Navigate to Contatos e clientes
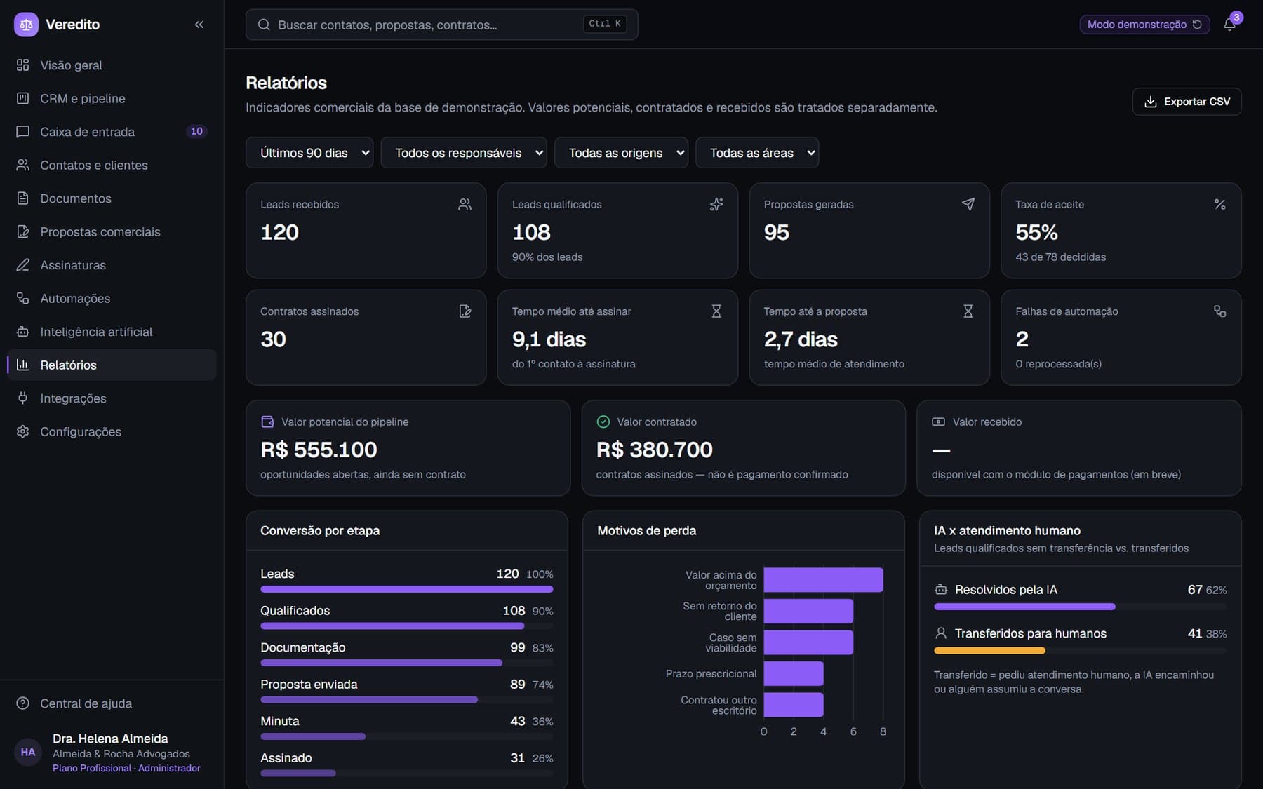 pos(112,165)
